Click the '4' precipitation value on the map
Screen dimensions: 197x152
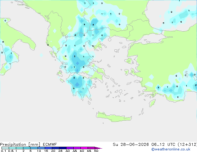[x=93, y=25]
